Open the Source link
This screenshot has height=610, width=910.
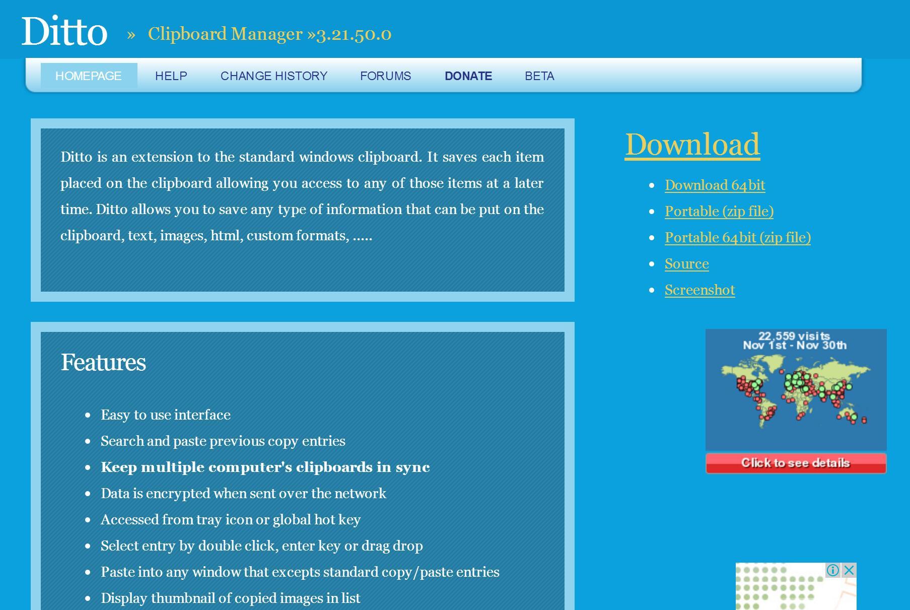(x=687, y=264)
